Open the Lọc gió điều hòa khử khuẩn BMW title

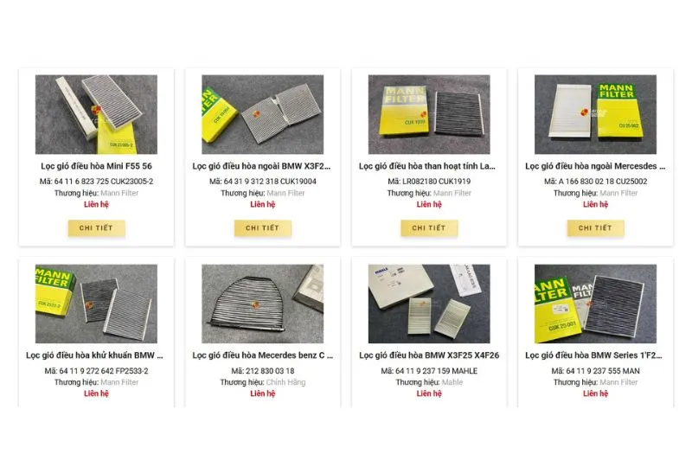94,355
